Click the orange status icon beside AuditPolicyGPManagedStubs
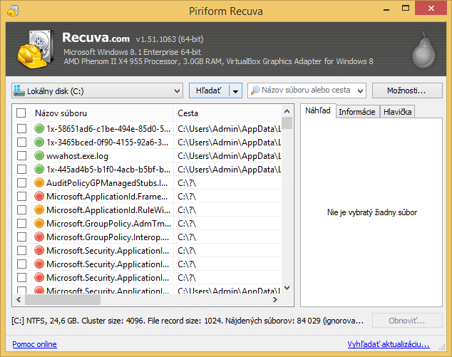Image resolution: width=452 pixels, height=357 pixels. click(x=39, y=183)
